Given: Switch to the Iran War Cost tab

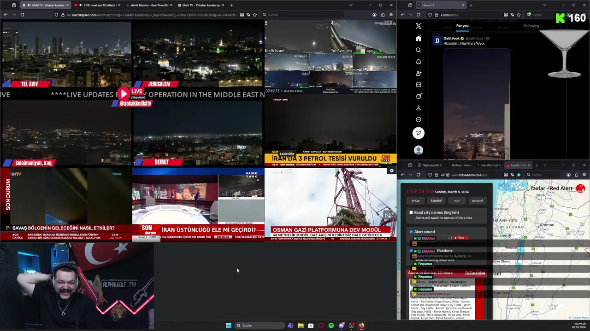Looking at the screenshot, I should (x=489, y=165).
